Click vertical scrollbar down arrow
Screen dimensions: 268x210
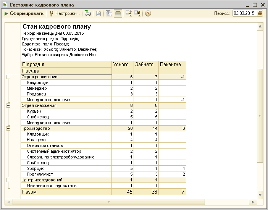261,195
